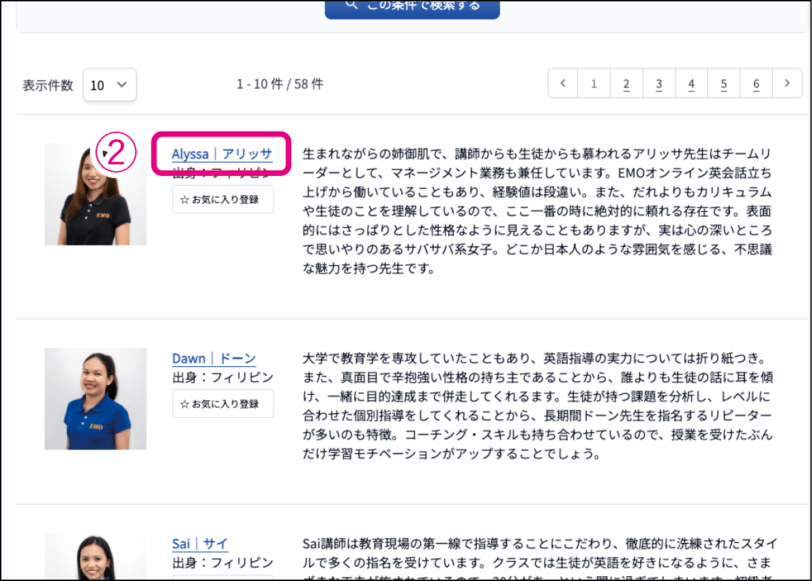Go to next page with right chevron
The width and height of the screenshot is (812, 581).
point(787,83)
